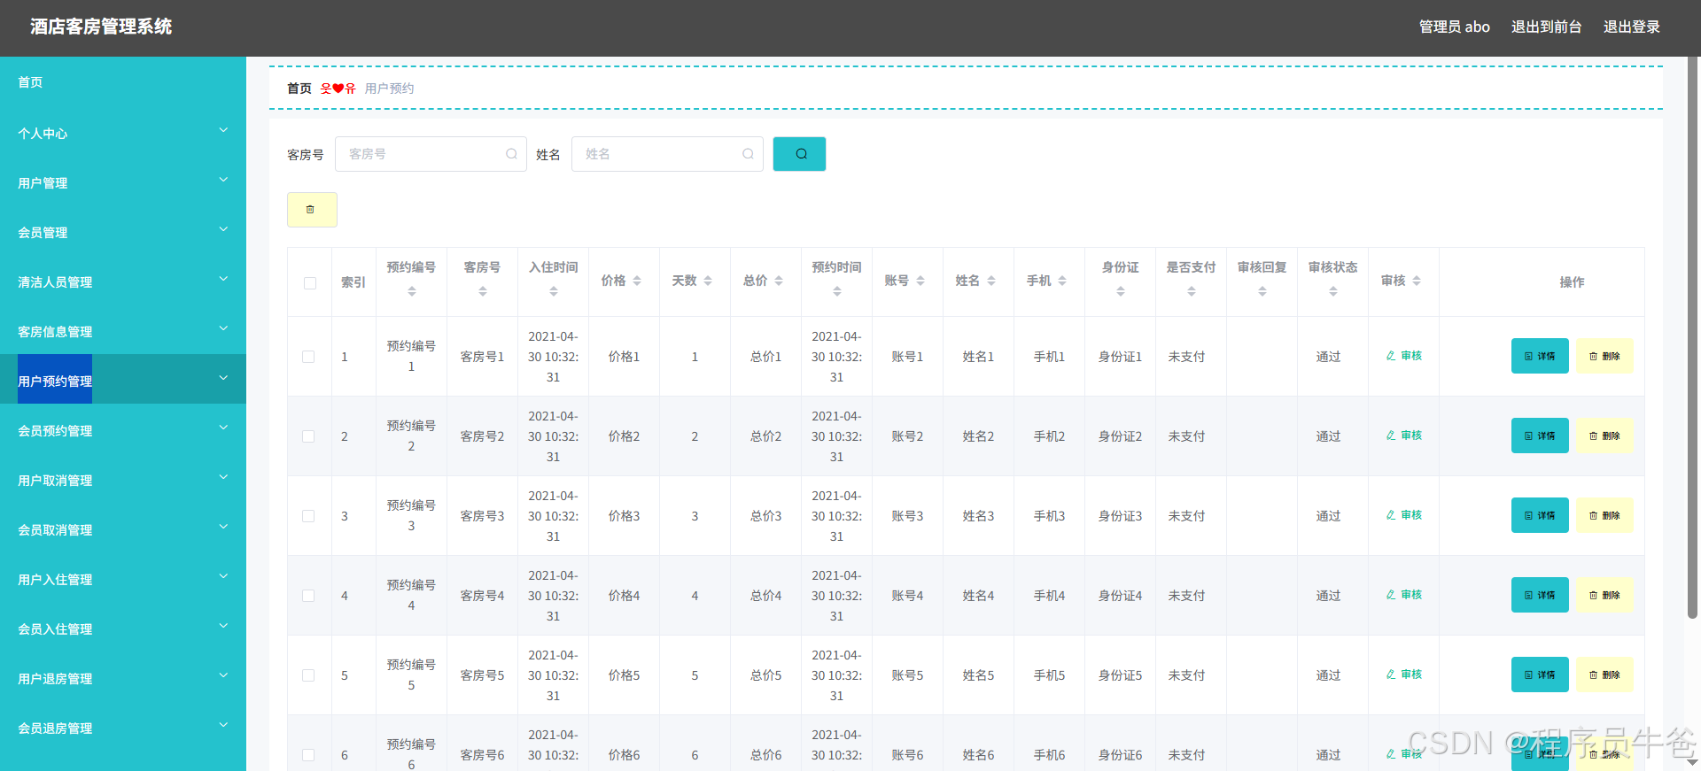Sort by 账号 column arrows
The width and height of the screenshot is (1701, 771).
tap(920, 281)
